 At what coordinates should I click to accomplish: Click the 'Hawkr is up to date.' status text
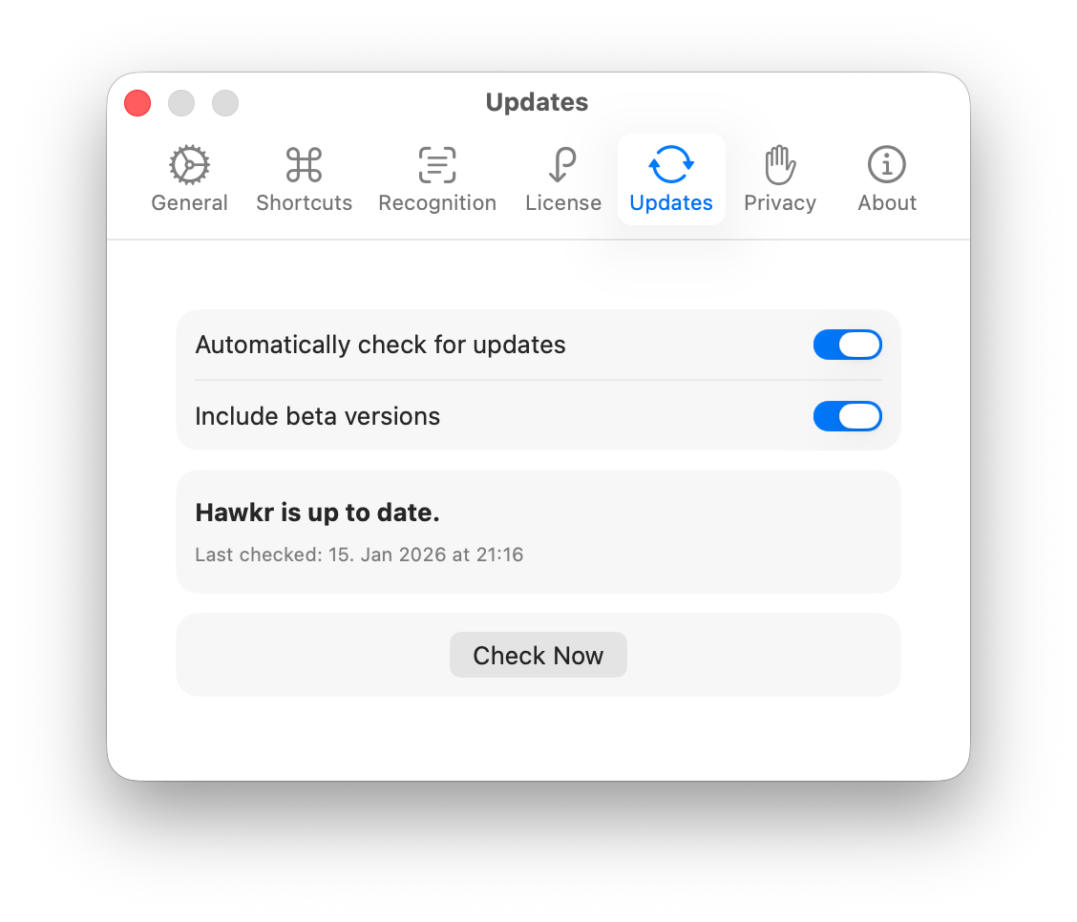point(317,513)
